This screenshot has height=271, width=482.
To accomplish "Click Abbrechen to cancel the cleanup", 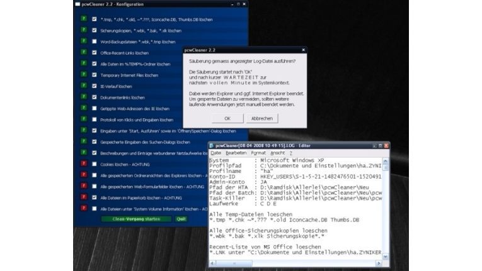I will (x=261, y=118).
